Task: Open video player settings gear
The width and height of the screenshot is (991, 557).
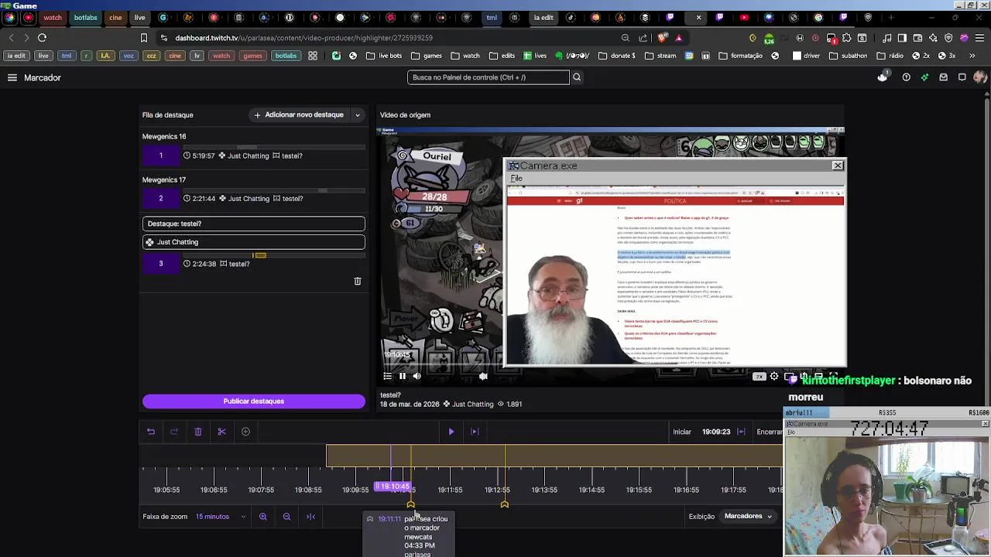Action: tap(774, 376)
